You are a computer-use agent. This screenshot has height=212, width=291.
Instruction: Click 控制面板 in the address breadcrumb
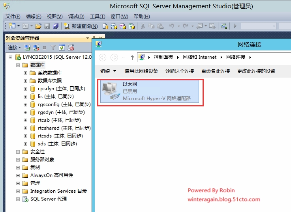tap(163, 57)
